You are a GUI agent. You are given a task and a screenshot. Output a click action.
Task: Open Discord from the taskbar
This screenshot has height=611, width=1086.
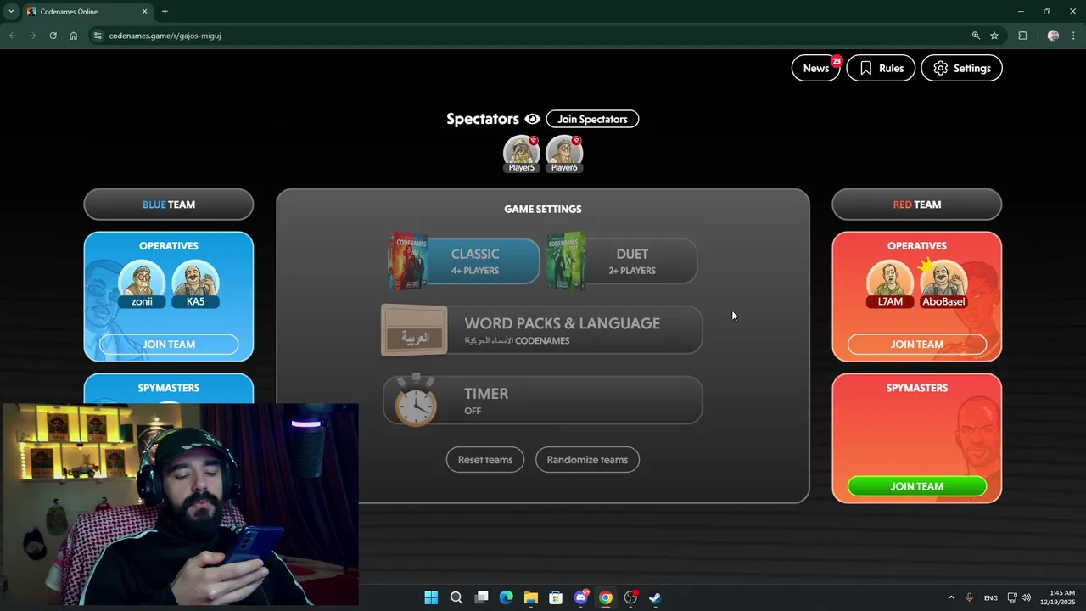(x=581, y=597)
